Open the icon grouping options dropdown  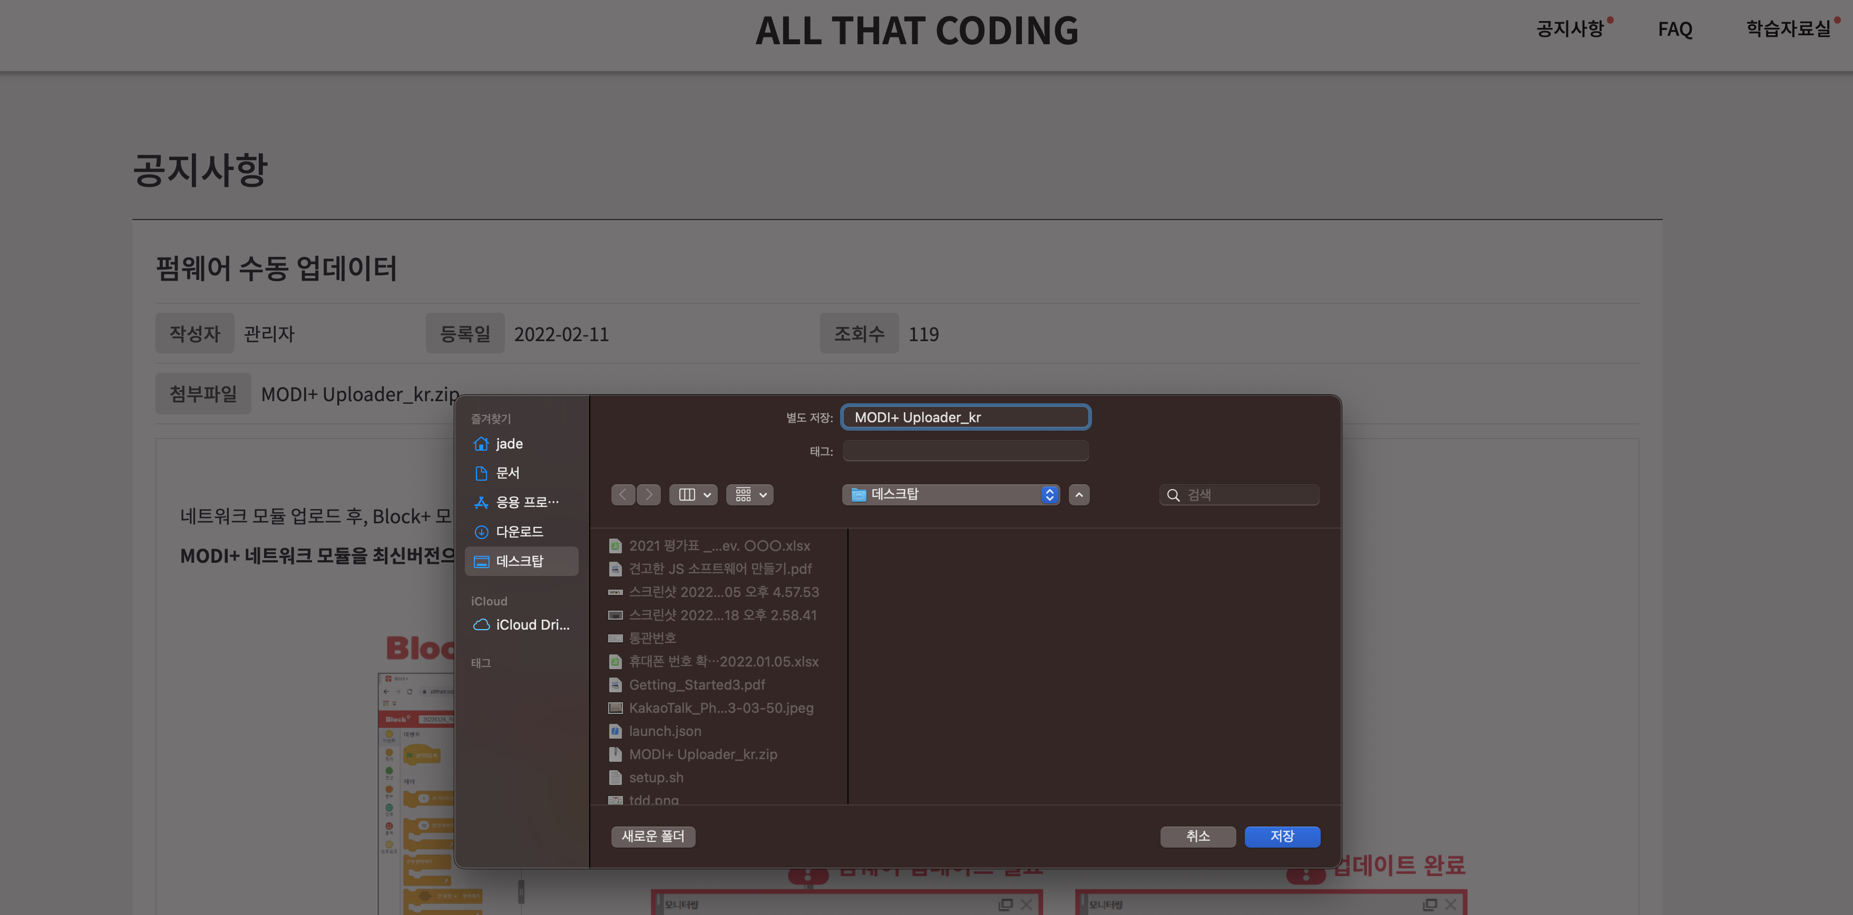coord(749,494)
